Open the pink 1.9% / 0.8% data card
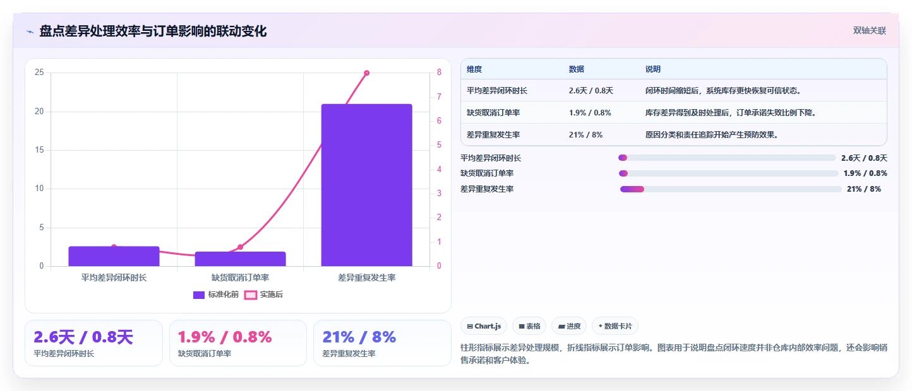The image size is (912, 391). (238, 343)
